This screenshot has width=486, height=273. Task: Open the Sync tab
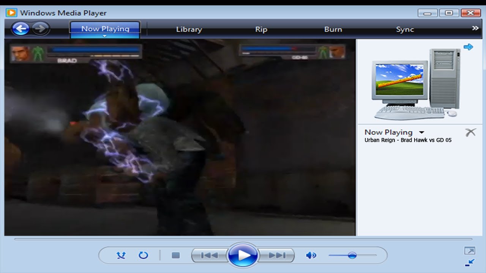coord(405,29)
